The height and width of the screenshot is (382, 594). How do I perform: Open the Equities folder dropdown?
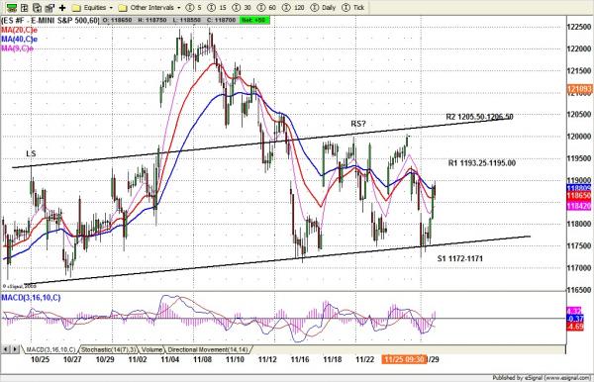point(92,7)
